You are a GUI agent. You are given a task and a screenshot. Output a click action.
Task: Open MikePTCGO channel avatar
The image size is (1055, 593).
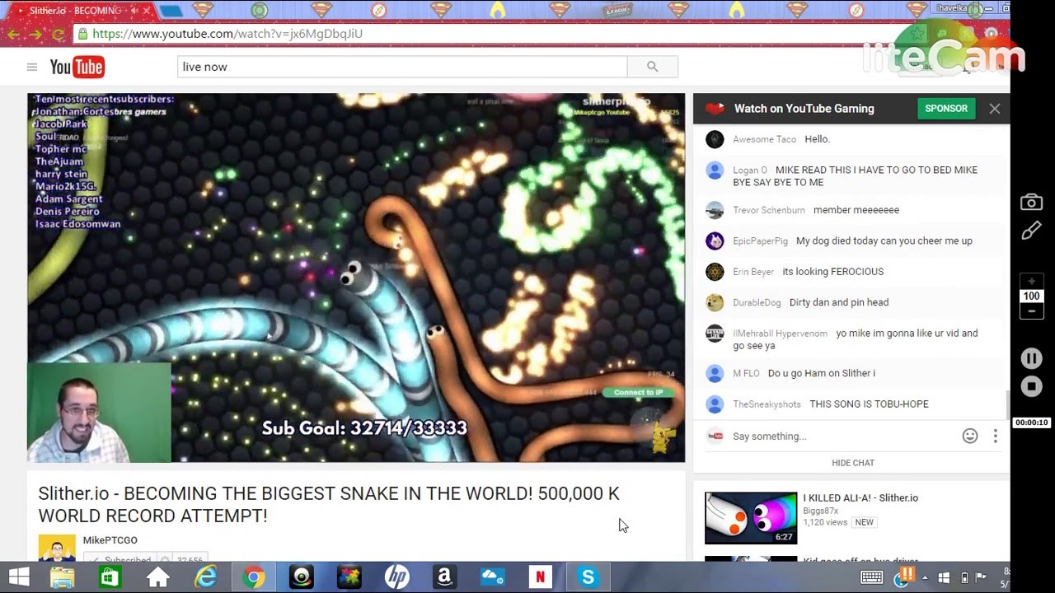[57, 548]
